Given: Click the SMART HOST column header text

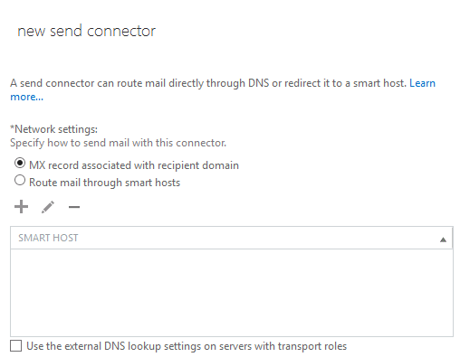Looking at the screenshot, I should 48,238.
